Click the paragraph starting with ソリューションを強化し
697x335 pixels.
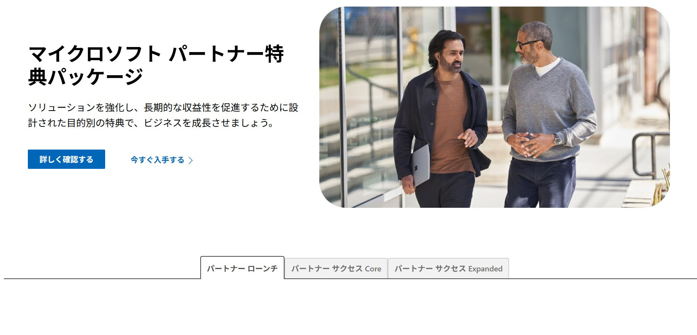point(163,115)
